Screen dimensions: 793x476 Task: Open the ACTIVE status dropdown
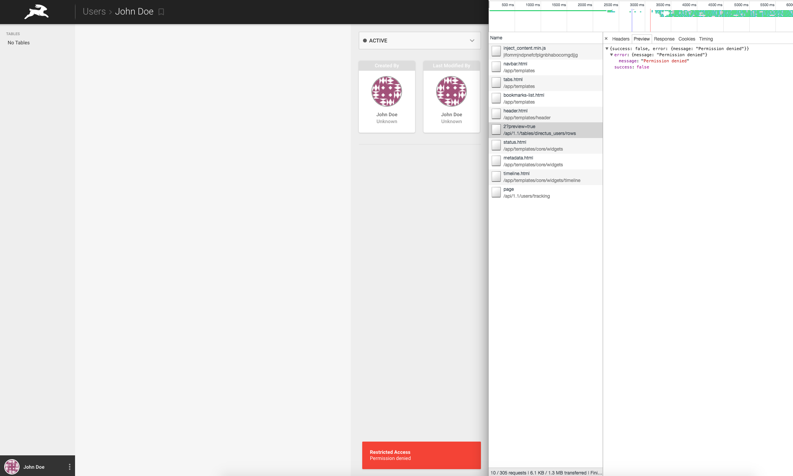[420, 41]
